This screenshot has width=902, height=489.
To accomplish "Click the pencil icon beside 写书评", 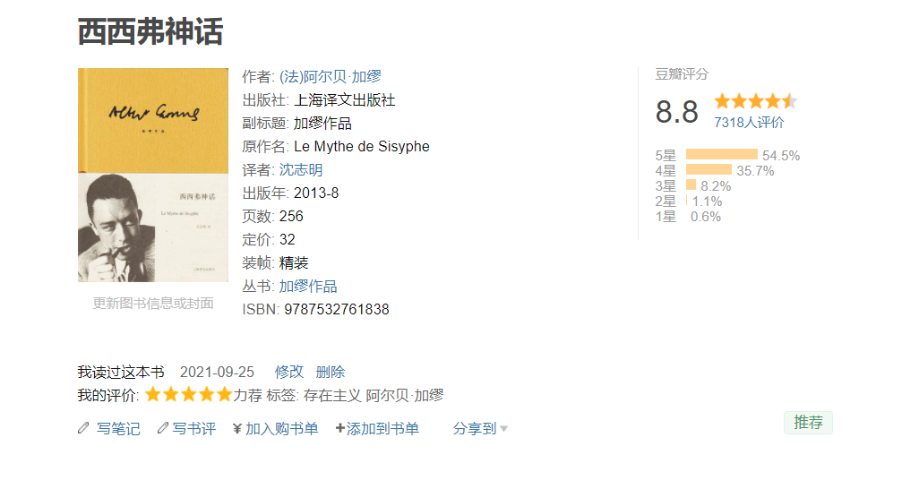I will [163, 428].
